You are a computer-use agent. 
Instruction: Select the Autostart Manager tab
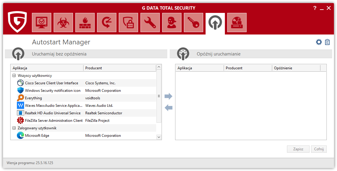[x=215, y=23]
